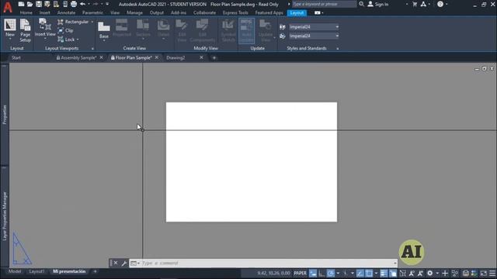Toggle PAPER/MODEL space in status bar

click(x=300, y=273)
